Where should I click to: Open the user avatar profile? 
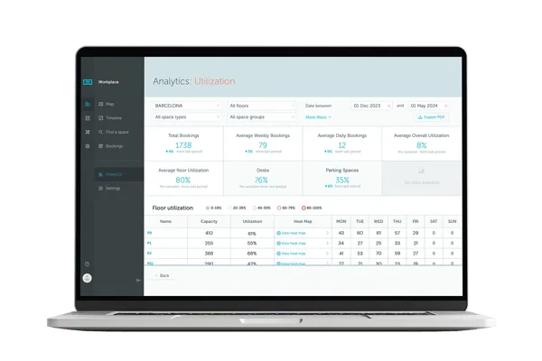(x=87, y=278)
